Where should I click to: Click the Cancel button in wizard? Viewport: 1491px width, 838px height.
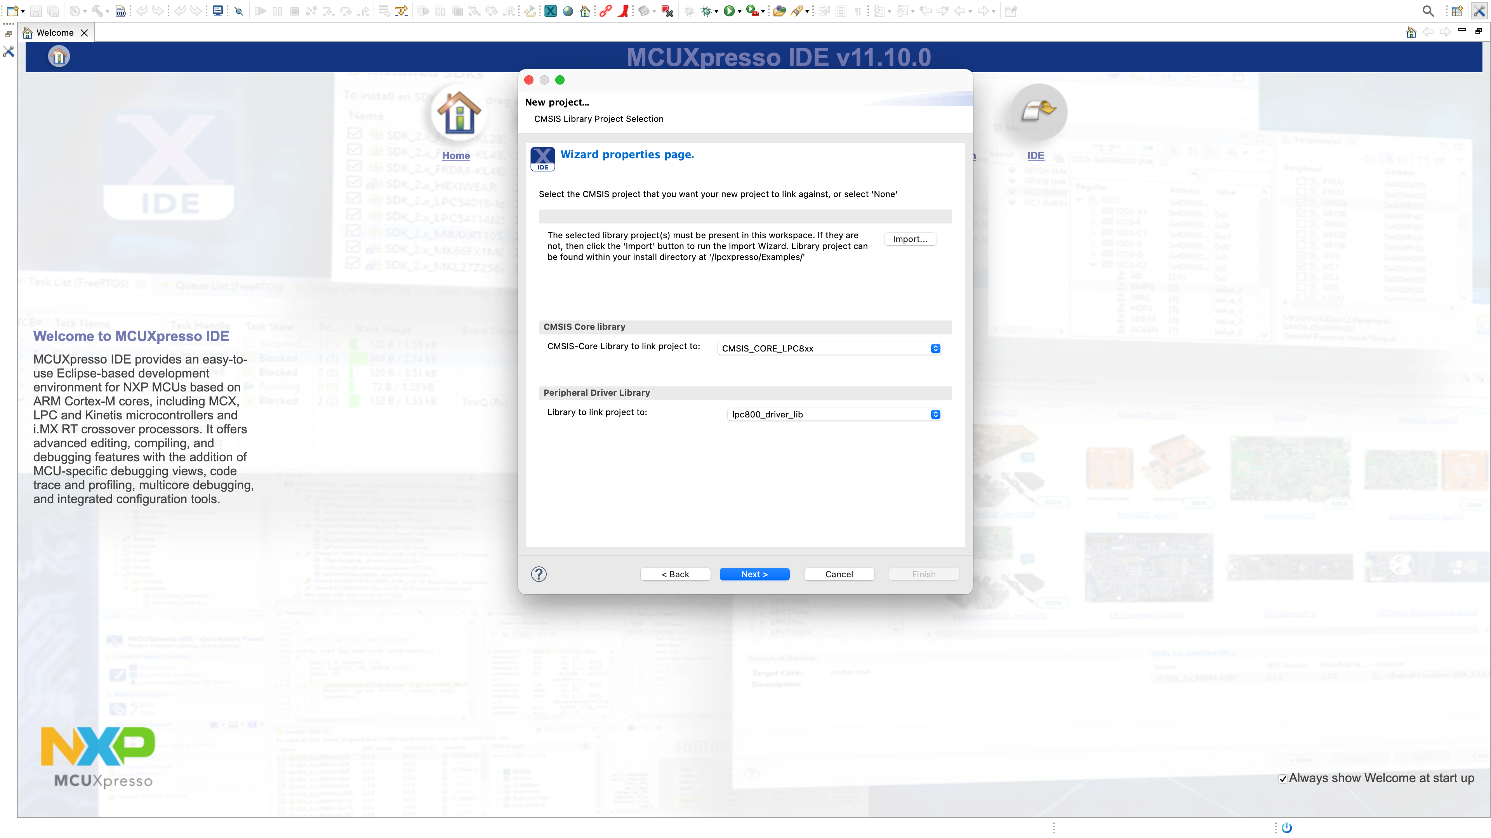tap(838, 574)
